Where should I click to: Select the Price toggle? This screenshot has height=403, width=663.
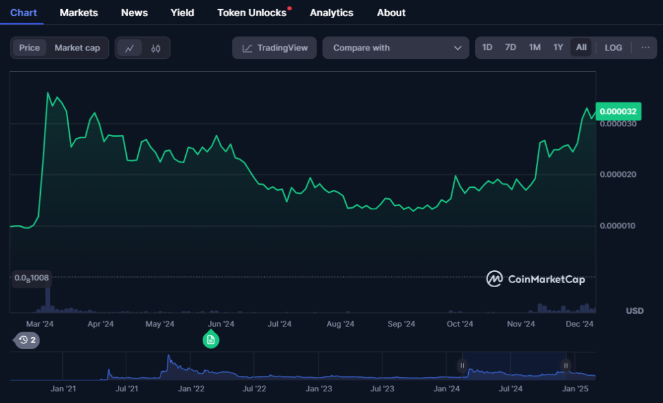[29, 48]
